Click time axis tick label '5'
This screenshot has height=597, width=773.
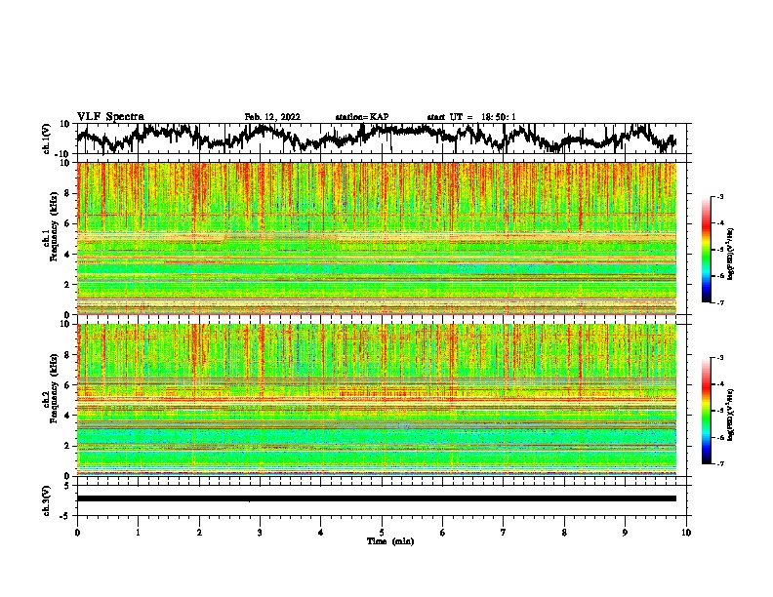pos(382,533)
